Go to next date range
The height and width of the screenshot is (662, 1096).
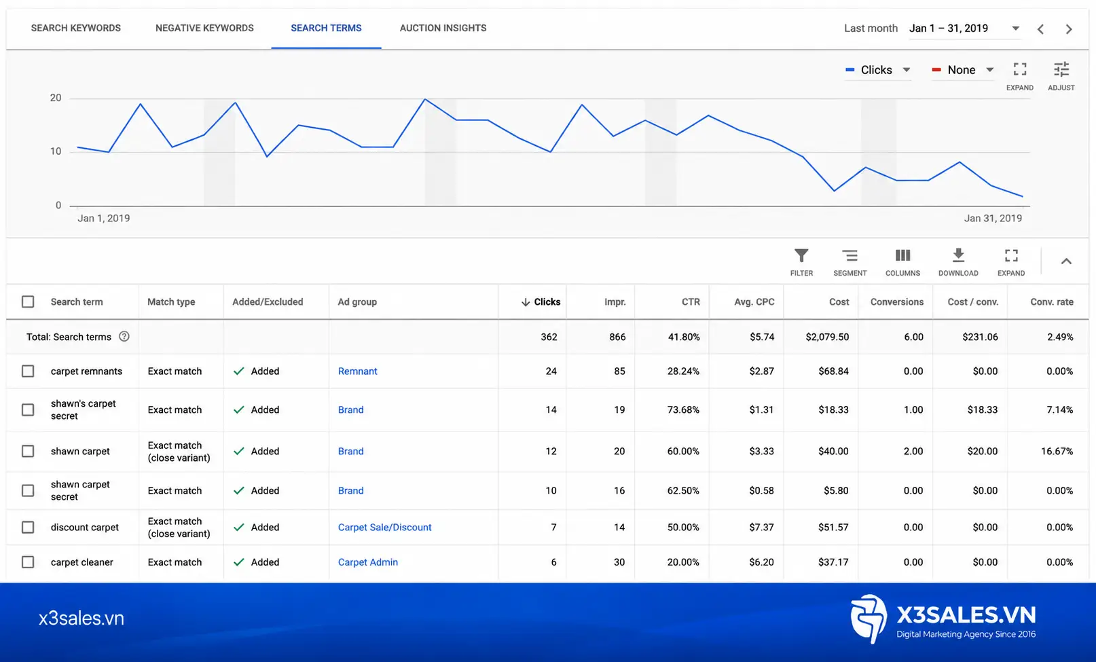tap(1069, 29)
